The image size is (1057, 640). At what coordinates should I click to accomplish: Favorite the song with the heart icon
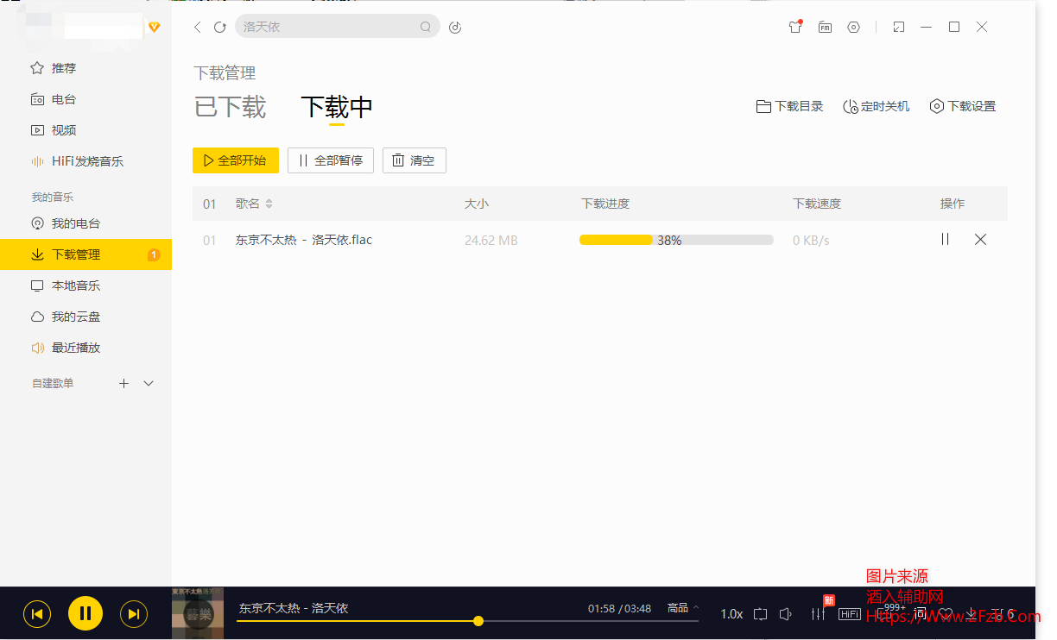[946, 614]
